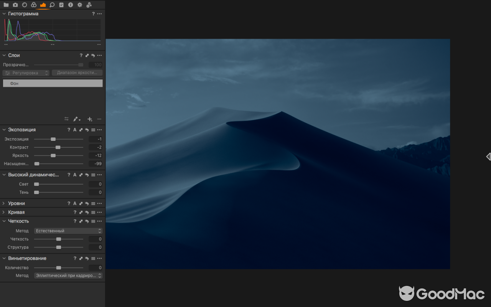Click the Диапазон яркости button
This screenshot has width=491, height=307.
[x=77, y=73]
